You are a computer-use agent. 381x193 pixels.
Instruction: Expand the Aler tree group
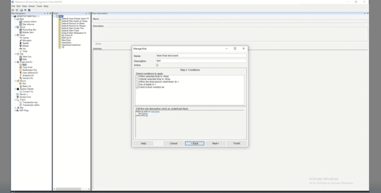15,108
